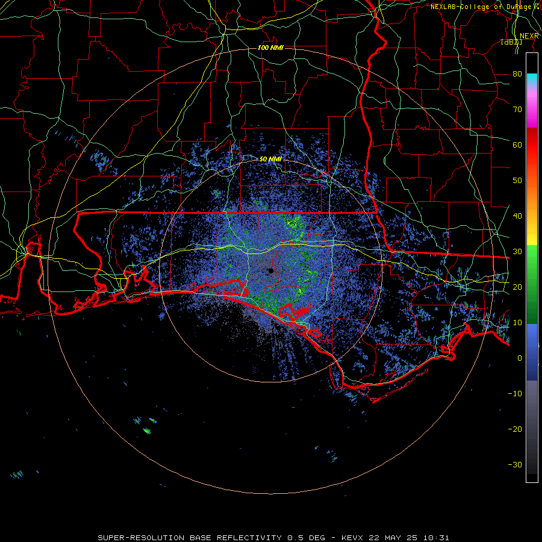Click the light green band of color bar

532,263
